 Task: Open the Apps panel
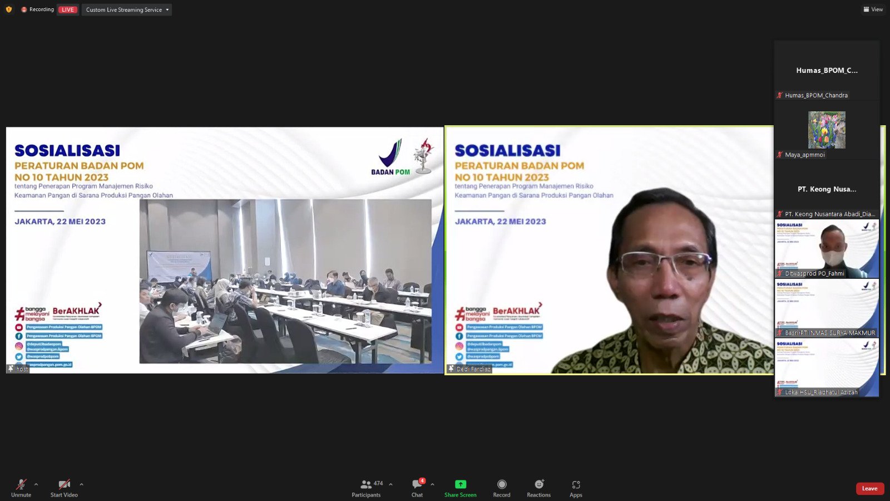coord(576,485)
